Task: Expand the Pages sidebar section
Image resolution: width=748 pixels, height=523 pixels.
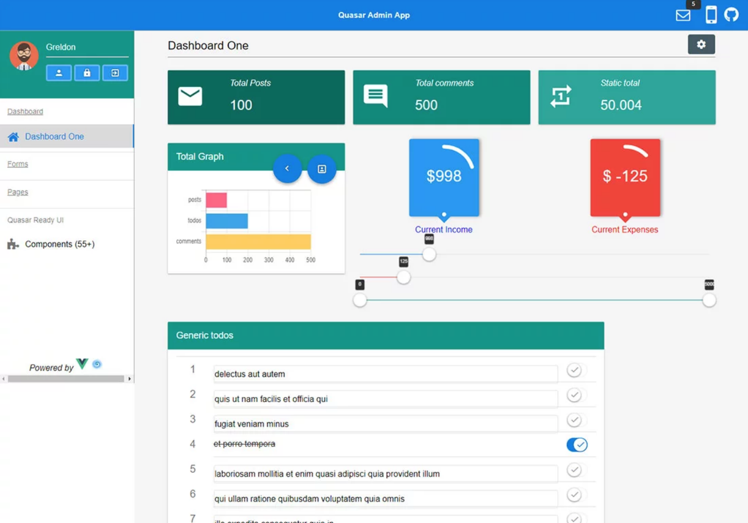Action: tap(18, 192)
